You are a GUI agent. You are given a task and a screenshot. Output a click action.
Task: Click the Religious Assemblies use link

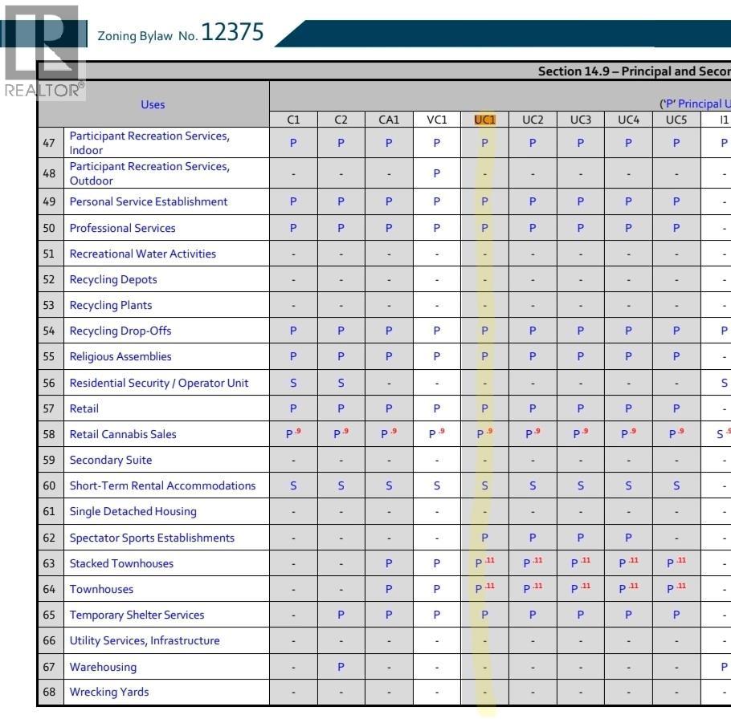tap(120, 356)
